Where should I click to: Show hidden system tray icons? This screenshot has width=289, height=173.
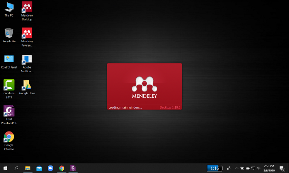click(x=237, y=168)
